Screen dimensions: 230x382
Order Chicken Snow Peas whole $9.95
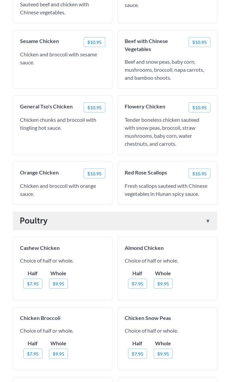(163, 354)
